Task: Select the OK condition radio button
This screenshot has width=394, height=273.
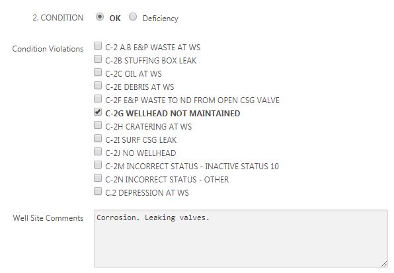Action: coord(100,17)
